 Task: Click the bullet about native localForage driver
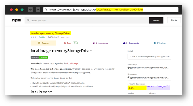[x=59, y=83]
